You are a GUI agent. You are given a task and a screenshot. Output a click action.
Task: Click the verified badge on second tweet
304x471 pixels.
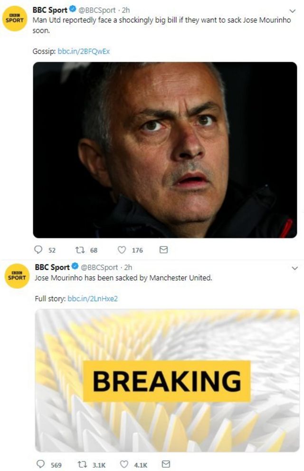click(74, 267)
